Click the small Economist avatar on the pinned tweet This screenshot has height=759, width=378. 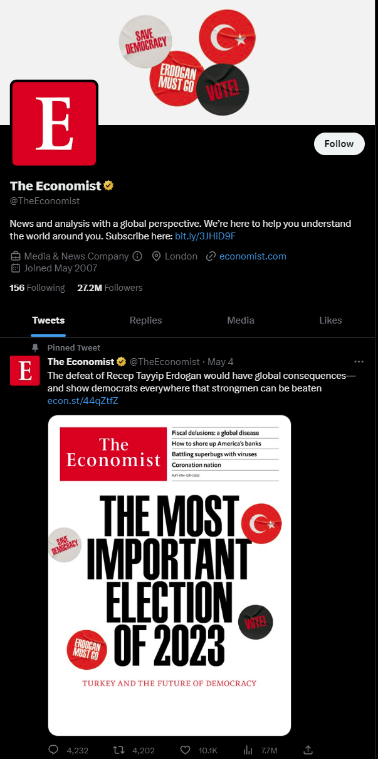coord(25,370)
